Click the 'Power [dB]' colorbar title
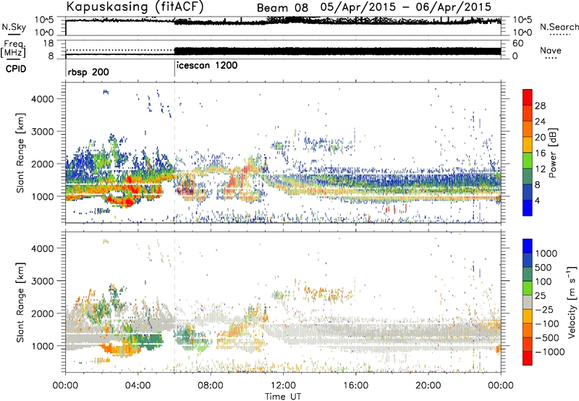 (552, 153)
